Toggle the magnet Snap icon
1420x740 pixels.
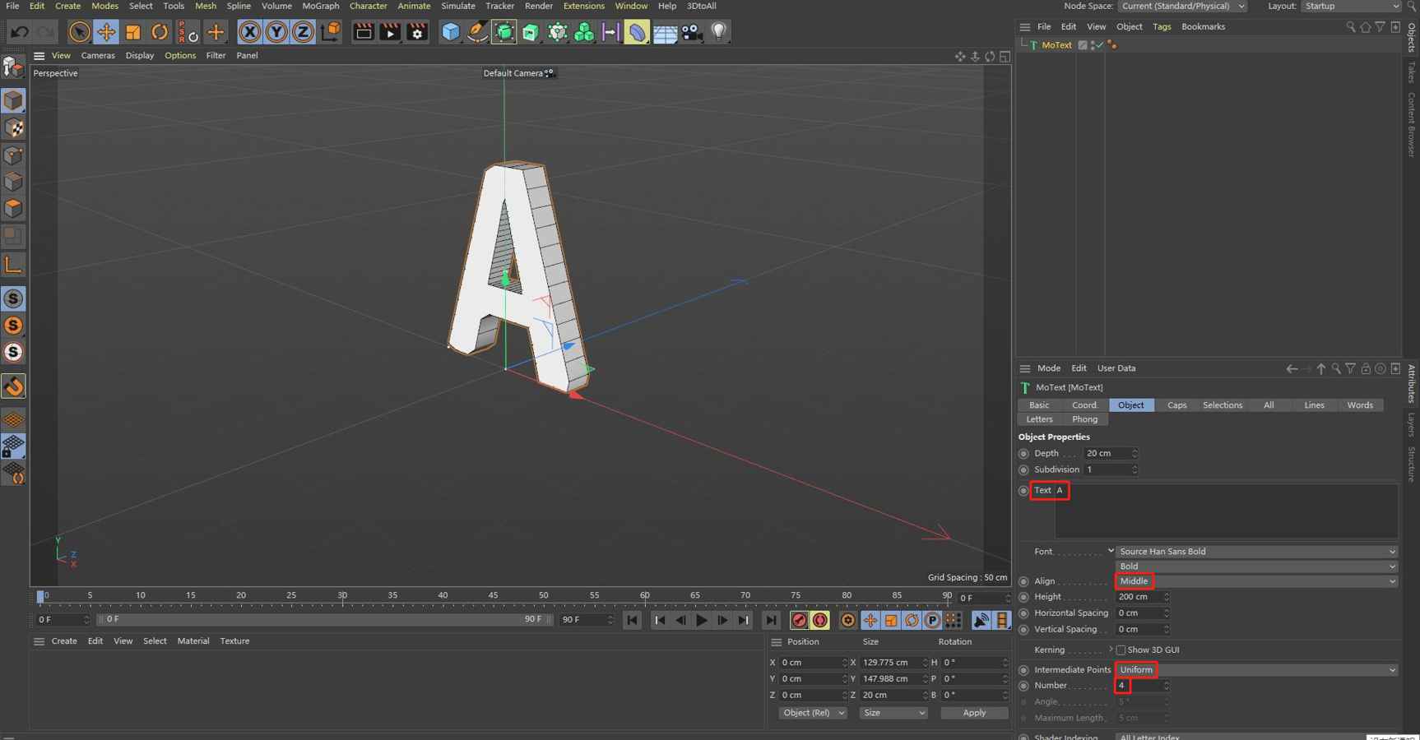(13, 386)
